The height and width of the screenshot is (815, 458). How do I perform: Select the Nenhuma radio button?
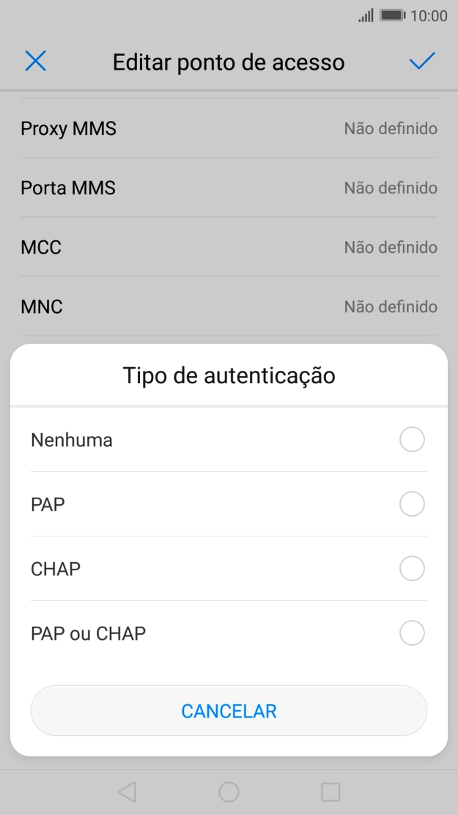point(412,440)
